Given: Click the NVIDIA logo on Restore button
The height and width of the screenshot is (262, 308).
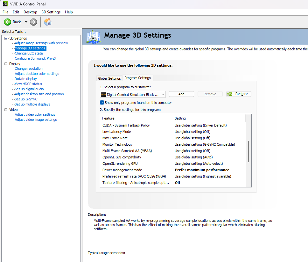Looking at the screenshot, I should 230,94.
